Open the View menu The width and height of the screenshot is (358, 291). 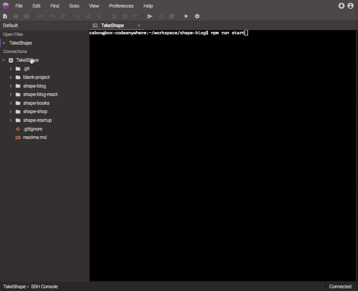tap(94, 6)
